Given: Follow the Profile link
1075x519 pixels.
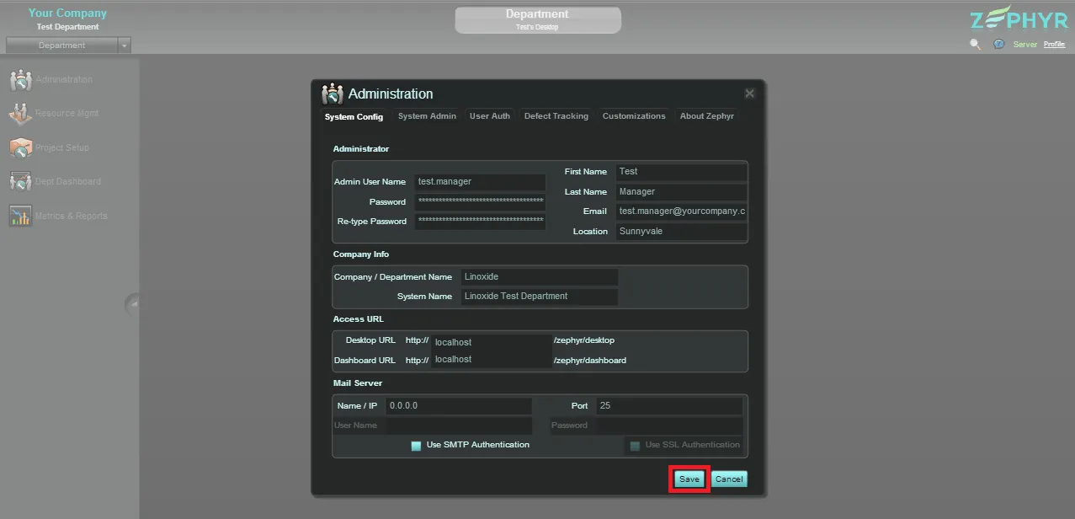Looking at the screenshot, I should pyautogui.click(x=1054, y=45).
